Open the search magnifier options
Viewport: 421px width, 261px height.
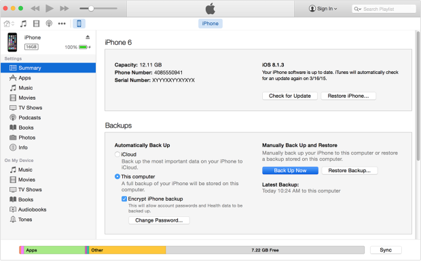[x=357, y=9]
